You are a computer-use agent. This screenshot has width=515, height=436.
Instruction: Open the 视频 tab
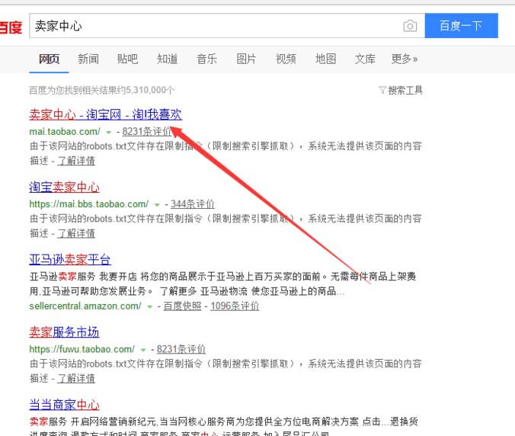(x=286, y=59)
